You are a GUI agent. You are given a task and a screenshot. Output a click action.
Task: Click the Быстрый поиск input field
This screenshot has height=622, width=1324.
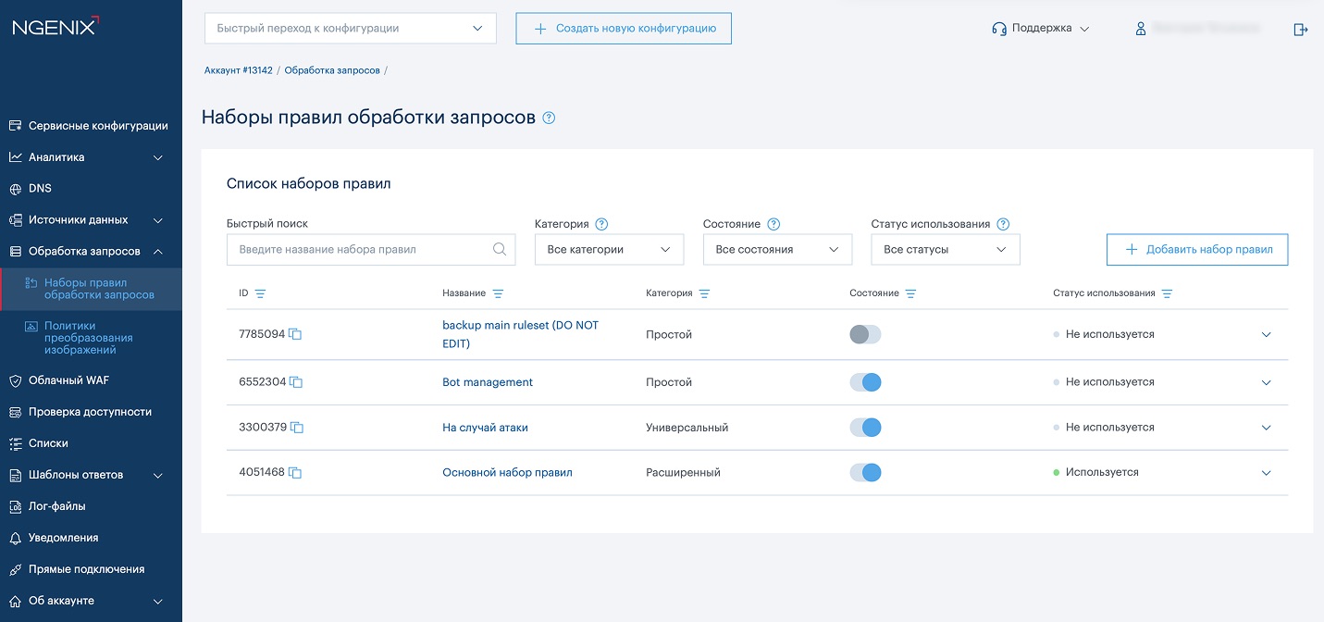pos(361,250)
